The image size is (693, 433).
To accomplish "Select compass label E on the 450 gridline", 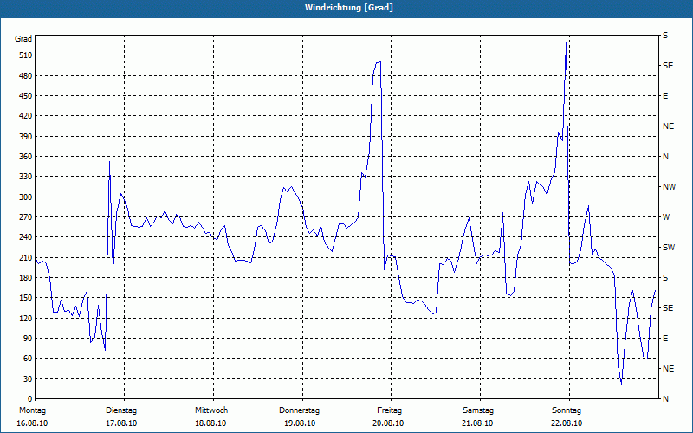I will tap(665, 96).
